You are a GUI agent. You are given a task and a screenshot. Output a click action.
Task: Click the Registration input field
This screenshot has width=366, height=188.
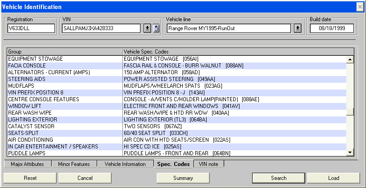[31, 28]
